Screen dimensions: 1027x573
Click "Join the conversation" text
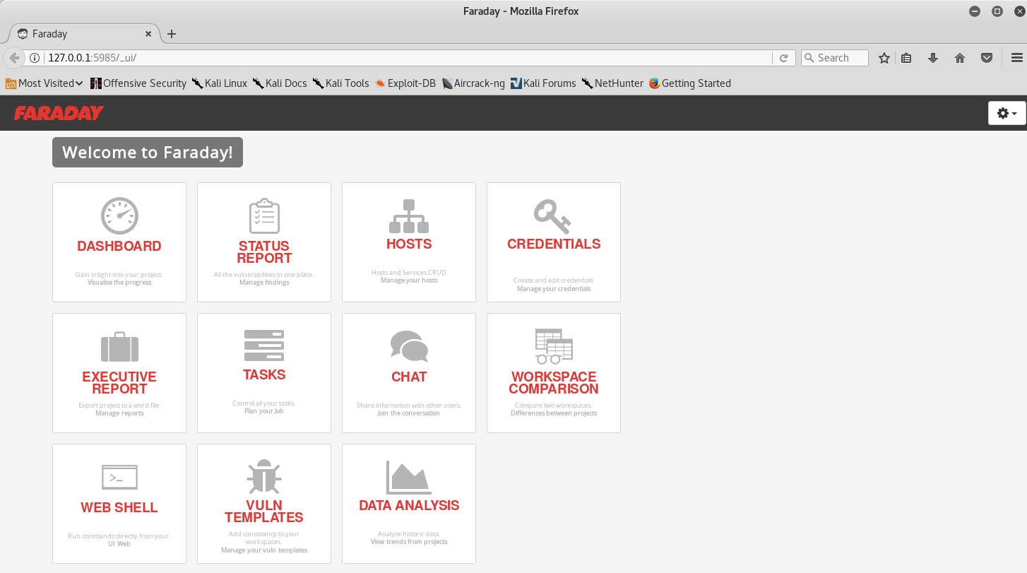point(409,413)
